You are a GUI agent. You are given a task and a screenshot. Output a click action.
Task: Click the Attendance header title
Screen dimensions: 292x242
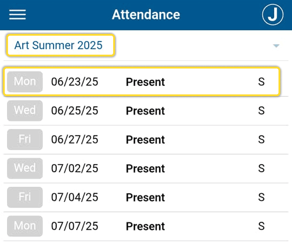[146, 15]
